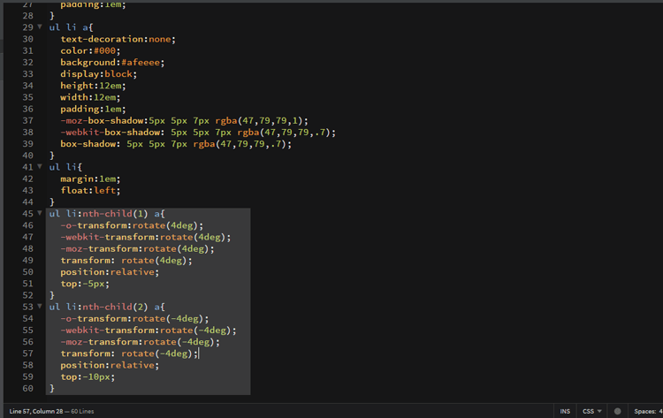Click the 'float:left;' declaration
663x418 pixels.
pyautogui.click(x=90, y=191)
